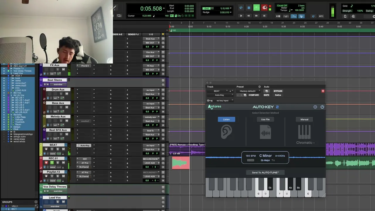Click the Rewind transport button

pyautogui.click(x=249, y=16)
